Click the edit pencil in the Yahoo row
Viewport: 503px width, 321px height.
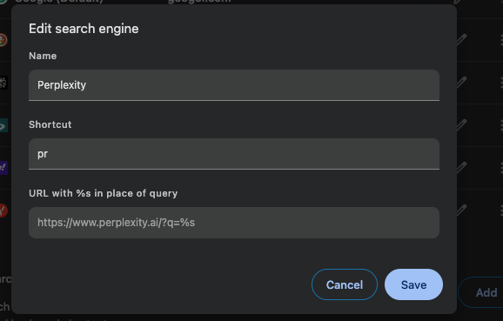[x=462, y=167]
